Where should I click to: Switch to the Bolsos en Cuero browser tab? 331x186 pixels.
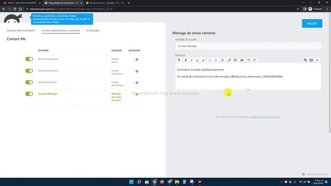104,3
